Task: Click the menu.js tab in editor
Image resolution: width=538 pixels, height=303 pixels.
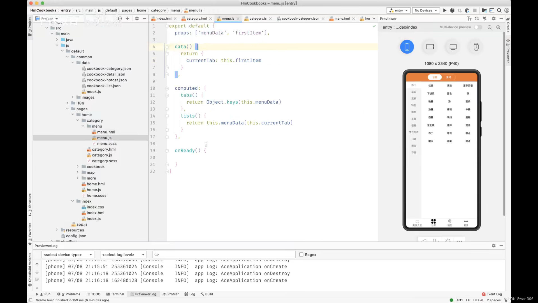Action: (228, 19)
